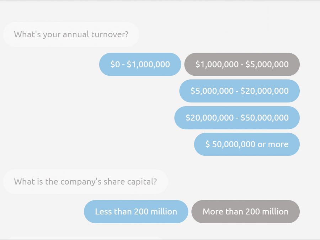320x240 pixels.
Task: Answer turnover with twenty to fifty million dollars
Action: (237, 118)
